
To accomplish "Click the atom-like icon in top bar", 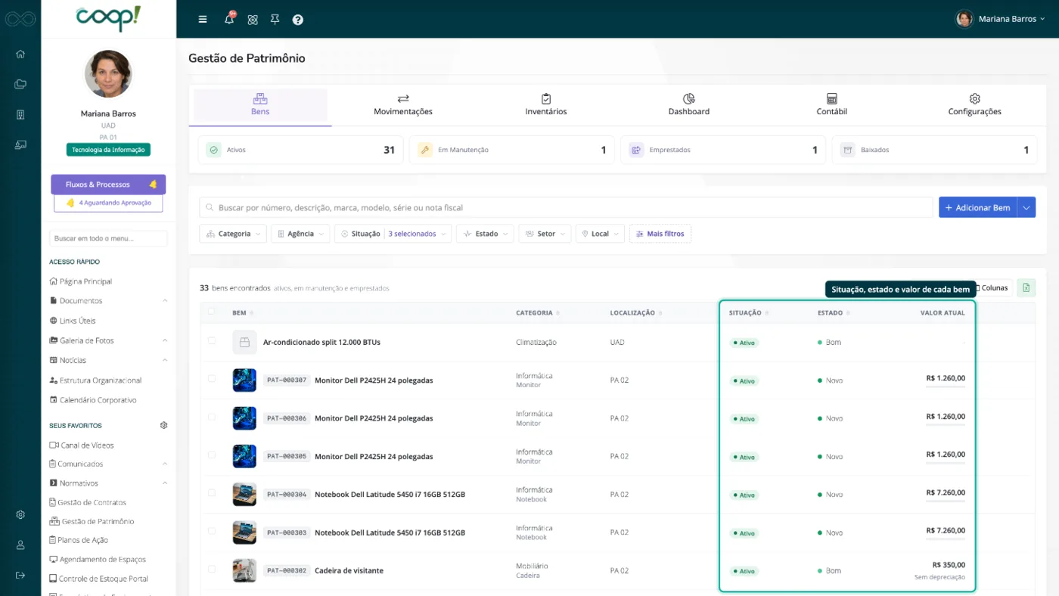I will [253, 20].
